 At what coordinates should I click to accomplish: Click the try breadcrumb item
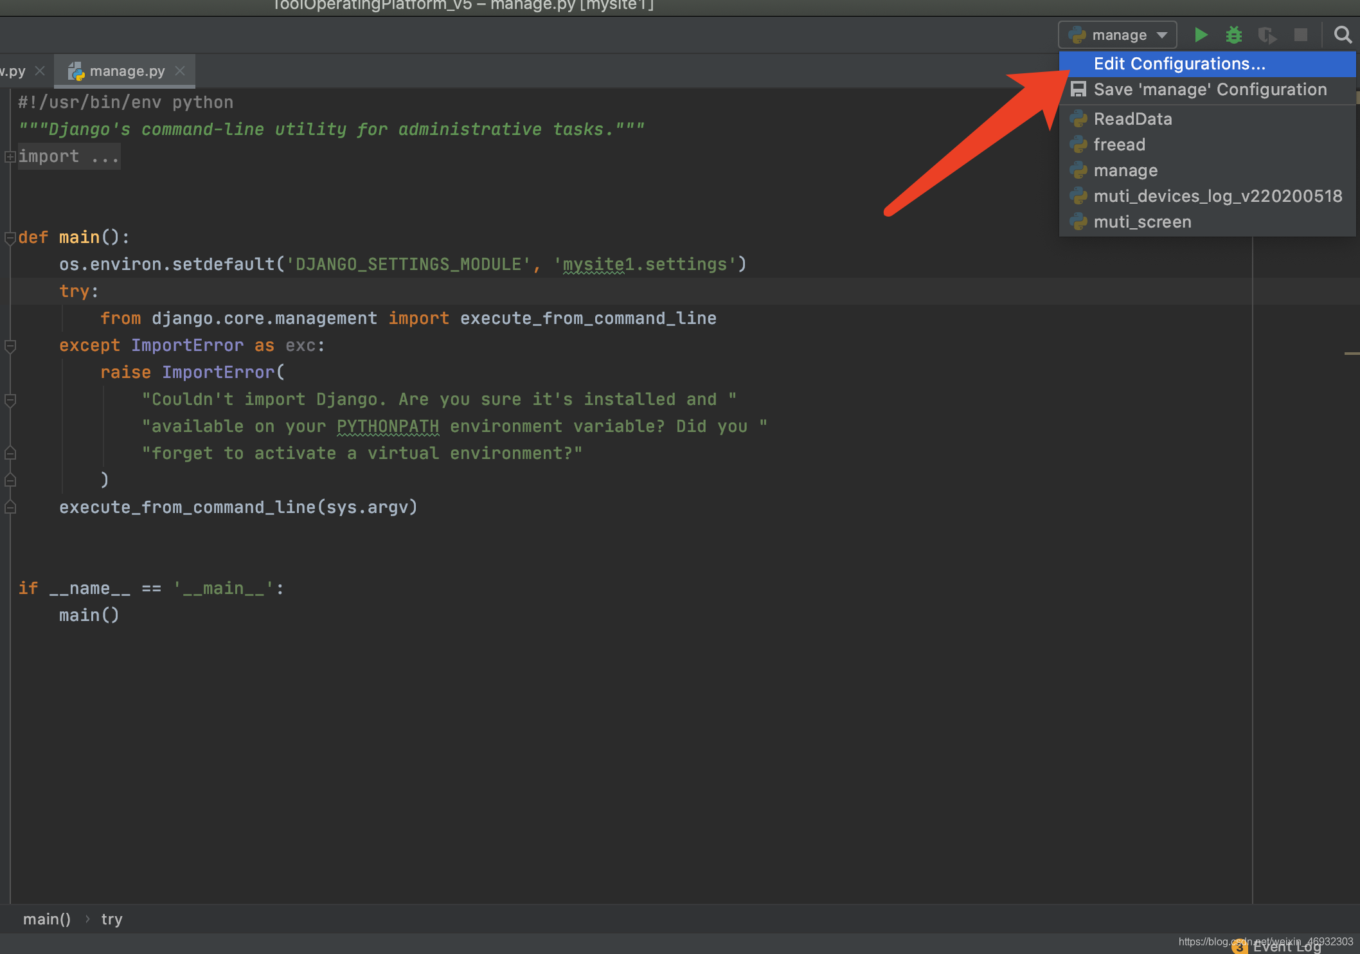click(x=111, y=919)
